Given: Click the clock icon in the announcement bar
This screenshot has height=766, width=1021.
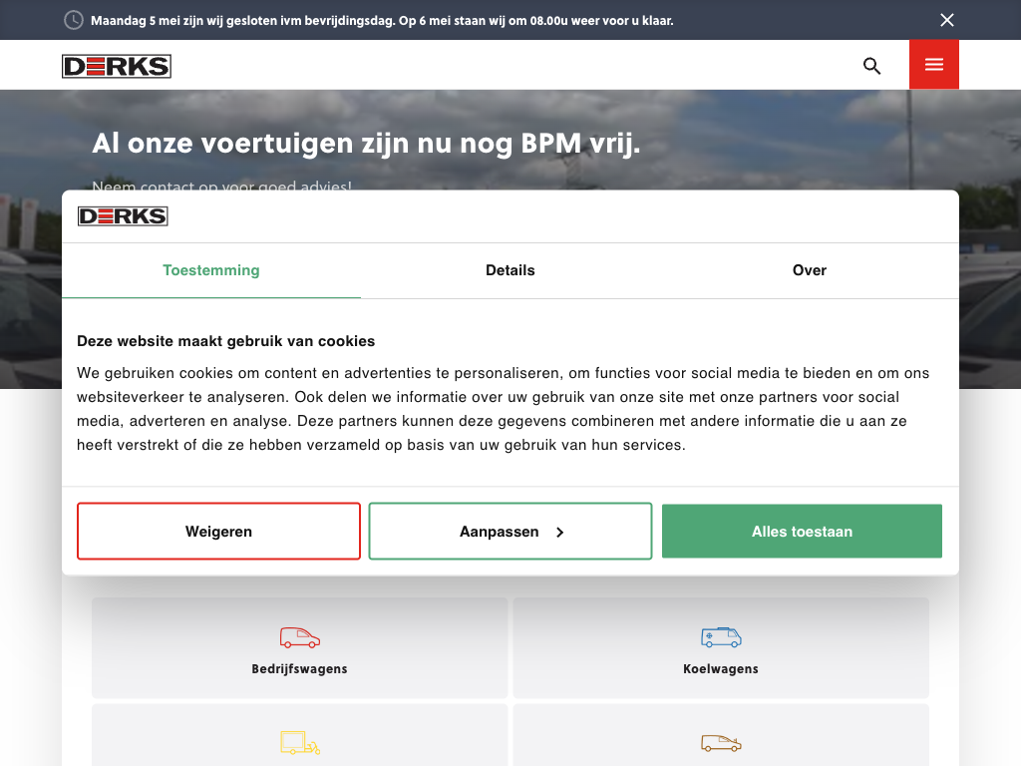Looking at the screenshot, I should pyautogui.click(x=74, y=20).
